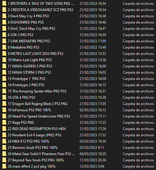Select the '1 BROTHERS A TALE OF TWO SONS PKG' name
The height and width of the screenshot is (170, 156).
(x=41, y=4)
